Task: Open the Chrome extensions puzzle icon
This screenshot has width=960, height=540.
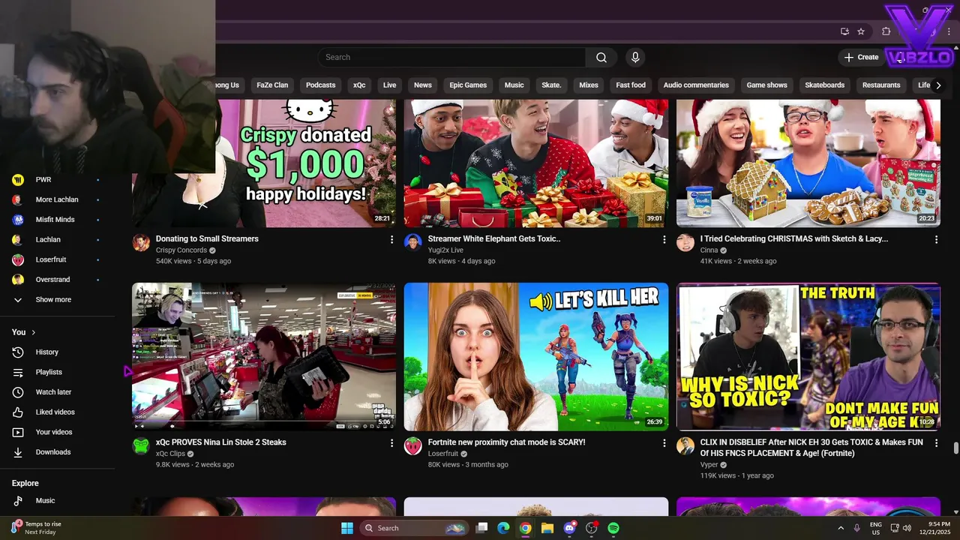Action: [x=886, y=31]
